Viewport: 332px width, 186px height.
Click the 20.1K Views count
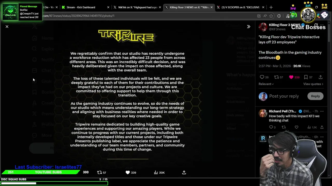[302, 66]
